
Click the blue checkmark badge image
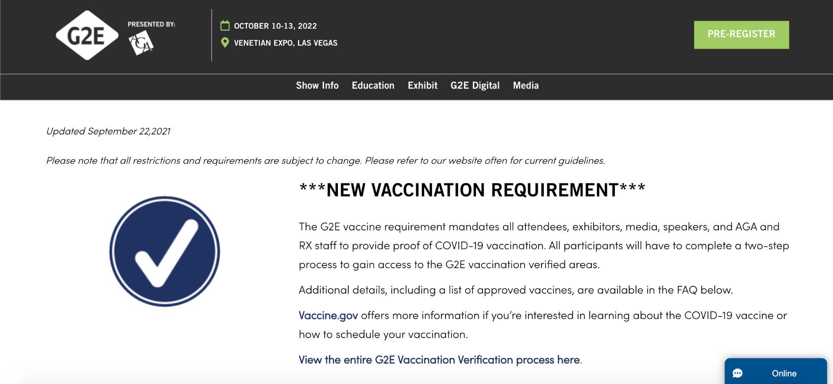pos(165,252)
